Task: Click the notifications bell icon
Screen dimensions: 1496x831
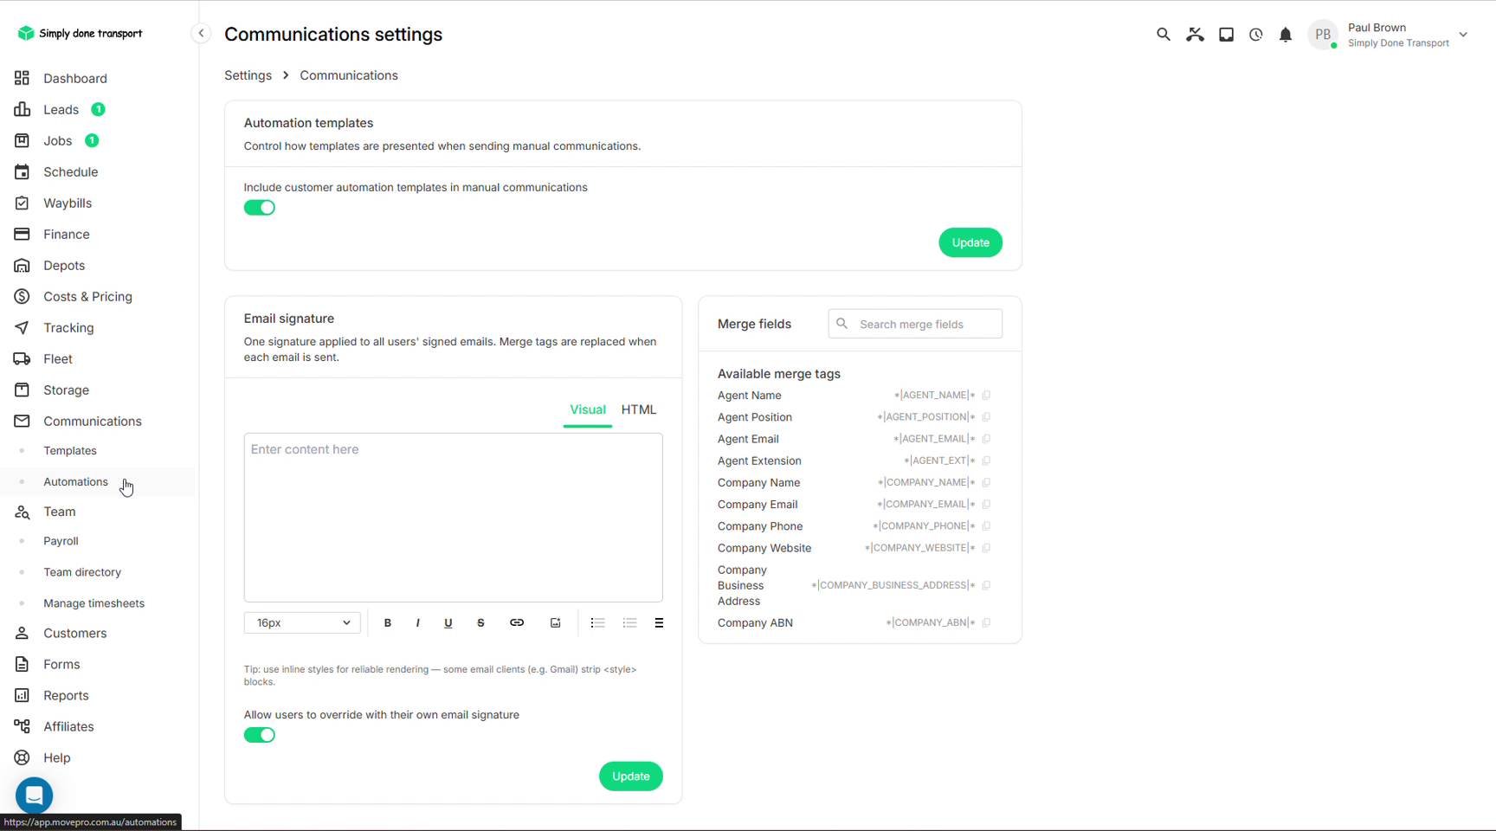Action: point(1286,35)
